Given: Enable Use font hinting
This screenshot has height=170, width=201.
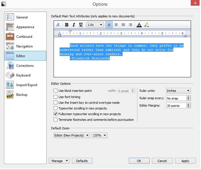Looking at the screenshot, I should pos(55,97).
